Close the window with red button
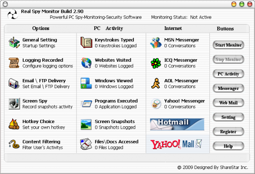This screenshot has width=255, height=174. [x=250, y=4]
